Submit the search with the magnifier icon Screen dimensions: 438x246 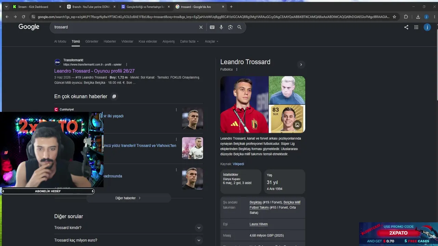(x=239, y=27)
